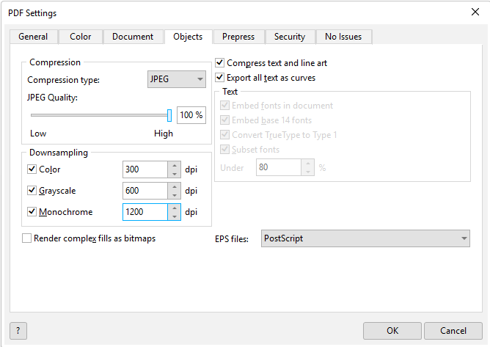This screenshot has width=490, height=347.
Task: Disable Export all text as curves
Action: pos(220,77)
